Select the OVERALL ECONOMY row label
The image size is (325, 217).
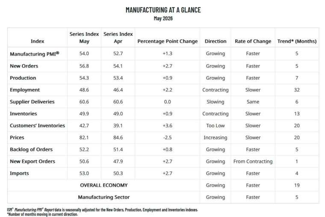[x=104, y=185]
